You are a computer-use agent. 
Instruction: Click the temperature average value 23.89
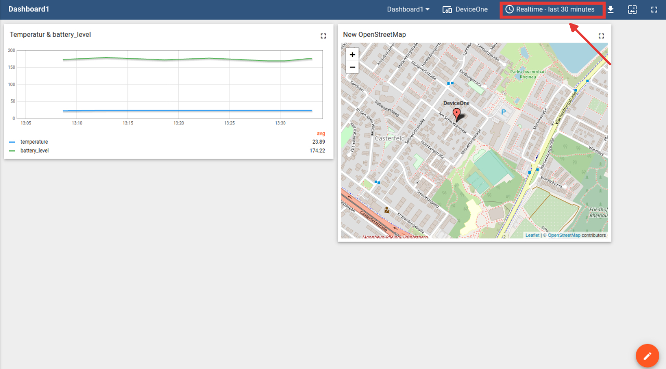point(318,142)
